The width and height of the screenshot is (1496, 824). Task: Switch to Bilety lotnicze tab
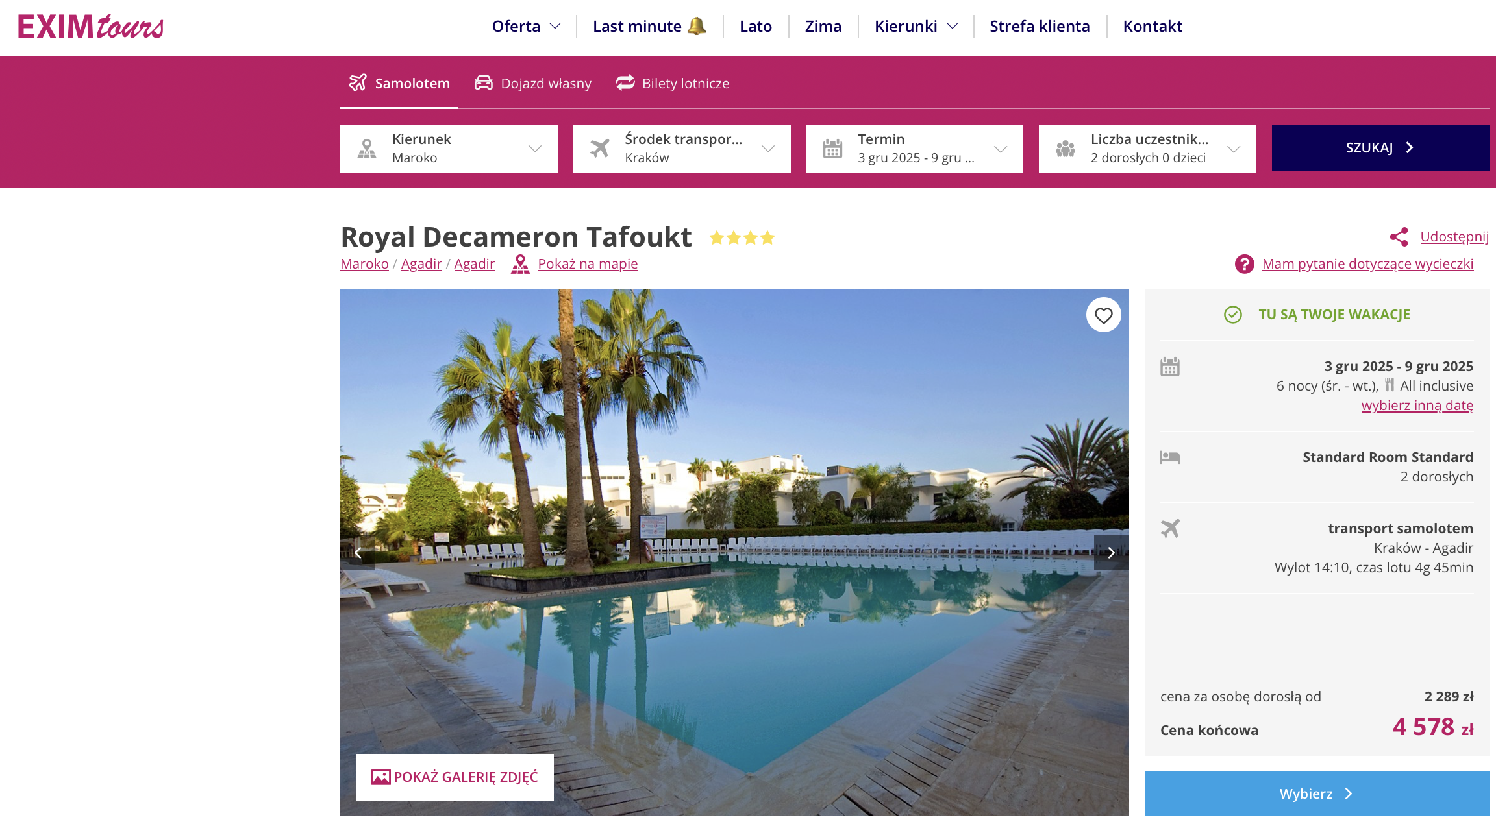tap(673, 83)
